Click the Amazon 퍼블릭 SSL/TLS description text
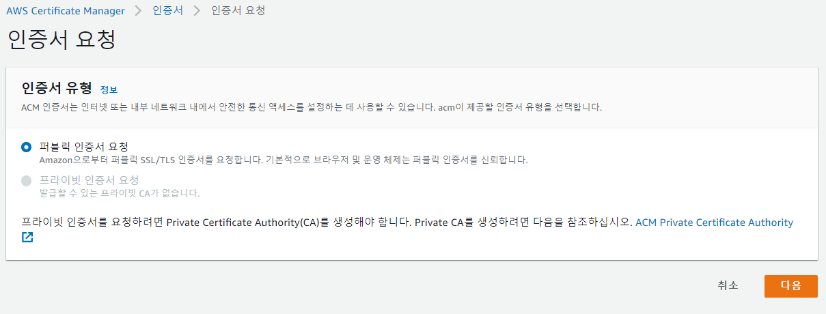Image resolution: width=826 pixels, height=314 pixels. click(x=284, y=160)
